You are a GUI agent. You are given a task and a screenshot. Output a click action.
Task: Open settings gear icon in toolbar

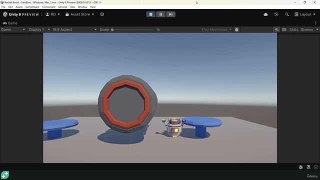tap(102, 14)
